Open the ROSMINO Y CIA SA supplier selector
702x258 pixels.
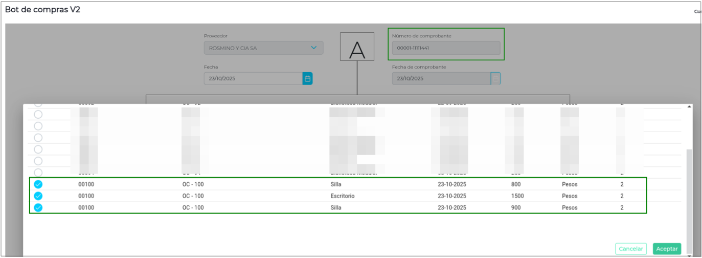258,48
